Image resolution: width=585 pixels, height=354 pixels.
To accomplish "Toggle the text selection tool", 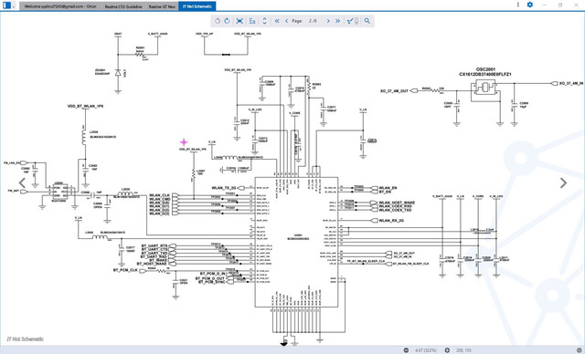I will 252,21.
